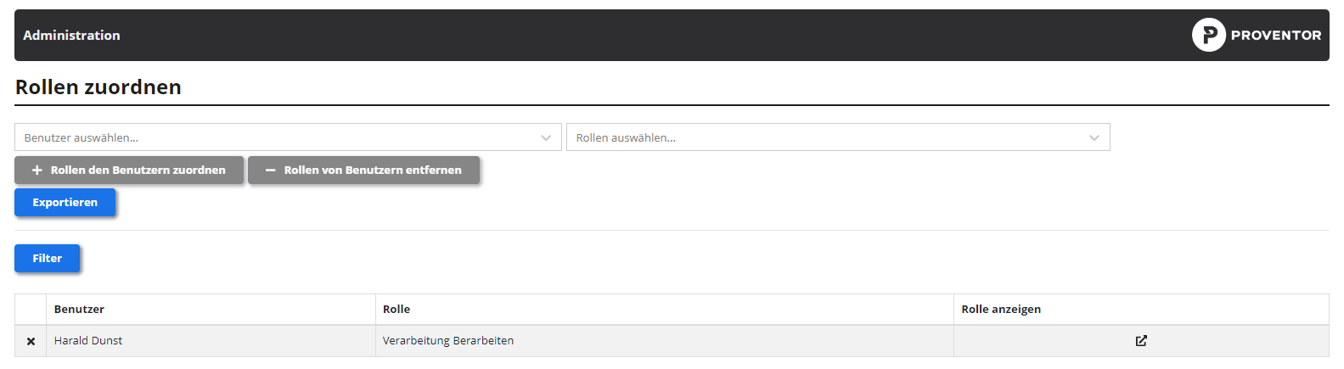Open the Filter panel
The height and width of the screenshot is (369, 1344).
point(48,259)
